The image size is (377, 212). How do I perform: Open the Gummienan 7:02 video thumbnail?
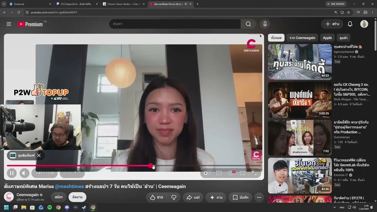click(x=300, y=138)
